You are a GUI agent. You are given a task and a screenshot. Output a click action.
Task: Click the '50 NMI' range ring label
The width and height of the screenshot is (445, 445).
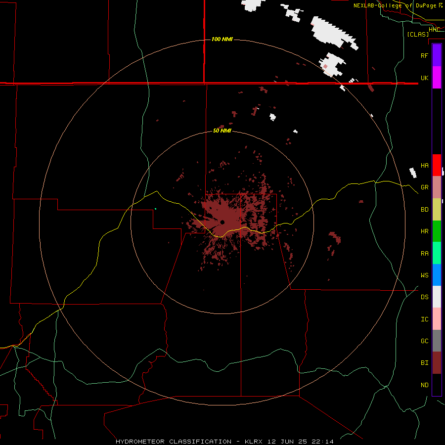point(222,131)
